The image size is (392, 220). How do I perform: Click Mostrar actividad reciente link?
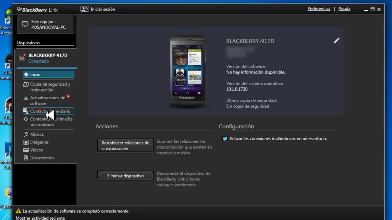[40, 218]
